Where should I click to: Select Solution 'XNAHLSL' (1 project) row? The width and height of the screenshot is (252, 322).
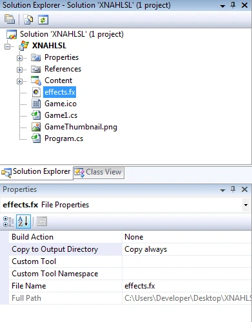(x=72, y=34)
